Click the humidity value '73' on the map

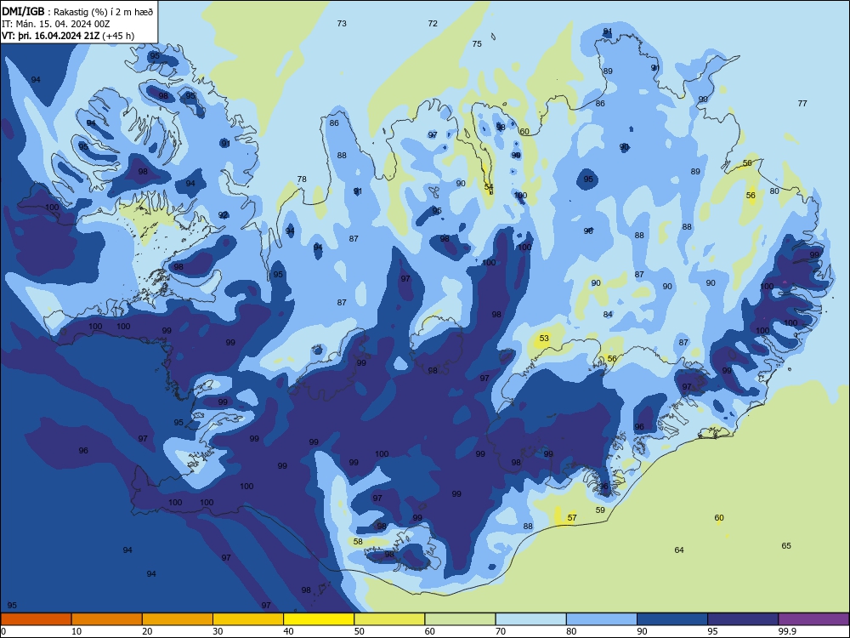342,23
